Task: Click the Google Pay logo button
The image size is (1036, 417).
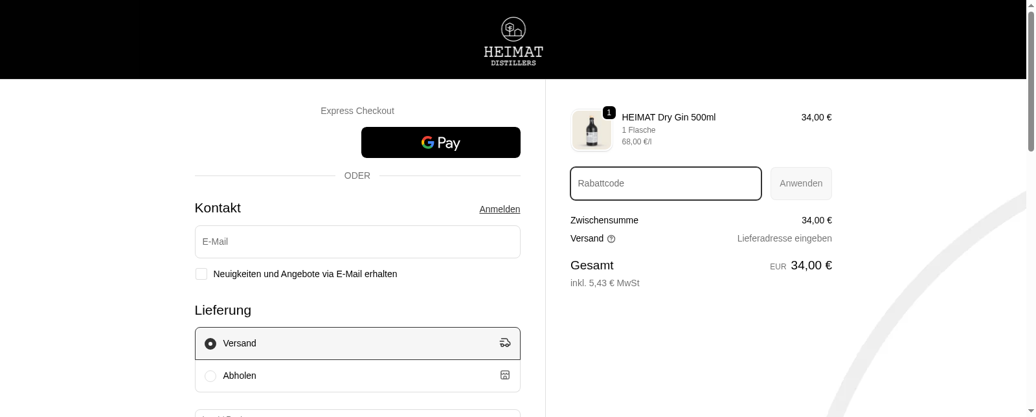Action: tap(440, 142)
